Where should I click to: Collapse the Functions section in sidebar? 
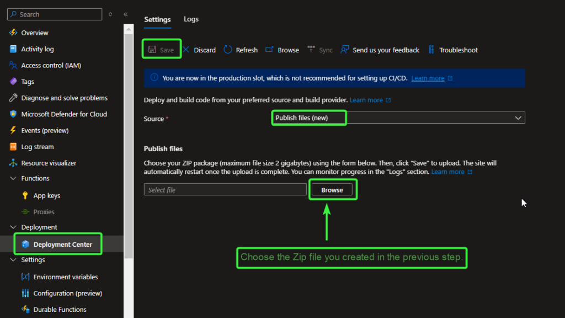point(13,178)
